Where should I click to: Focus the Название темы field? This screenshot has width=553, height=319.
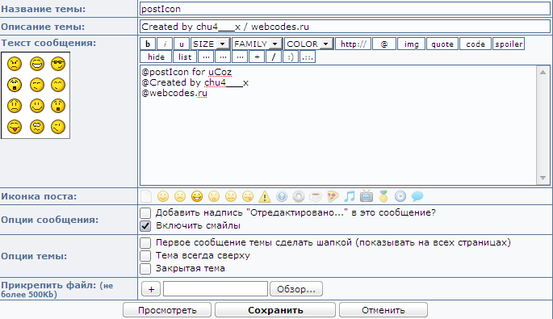345,9
